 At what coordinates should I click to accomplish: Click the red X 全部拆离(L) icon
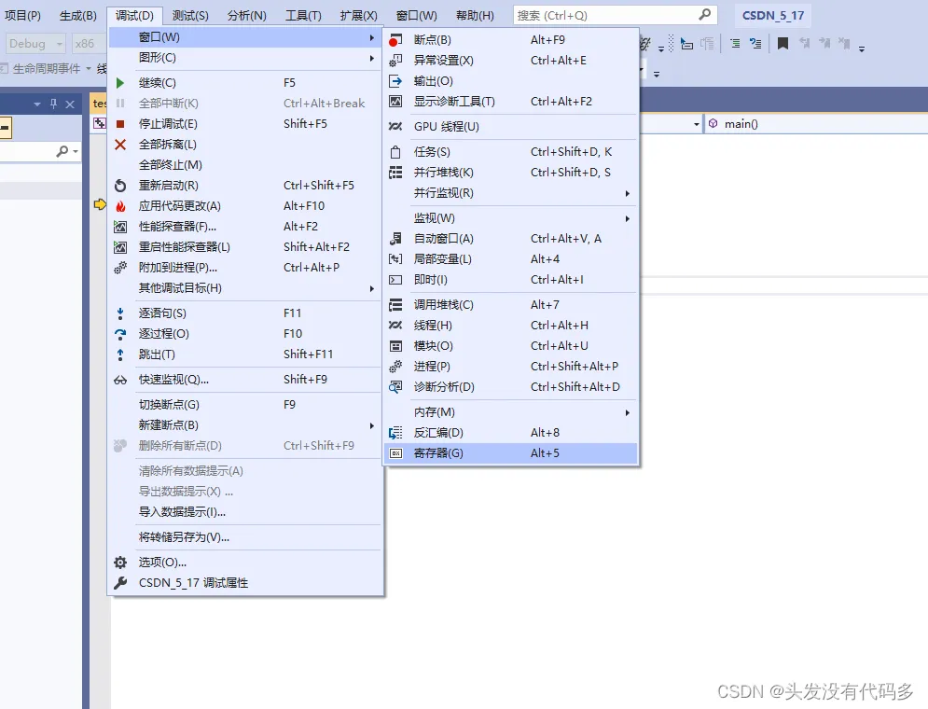tap(120, 145)
